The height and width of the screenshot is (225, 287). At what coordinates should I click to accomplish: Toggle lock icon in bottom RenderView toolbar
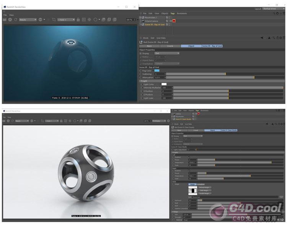pos(61,121)
